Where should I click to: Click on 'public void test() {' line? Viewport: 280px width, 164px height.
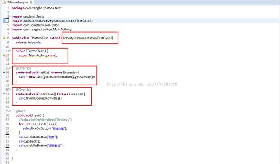tap(29, 115)
